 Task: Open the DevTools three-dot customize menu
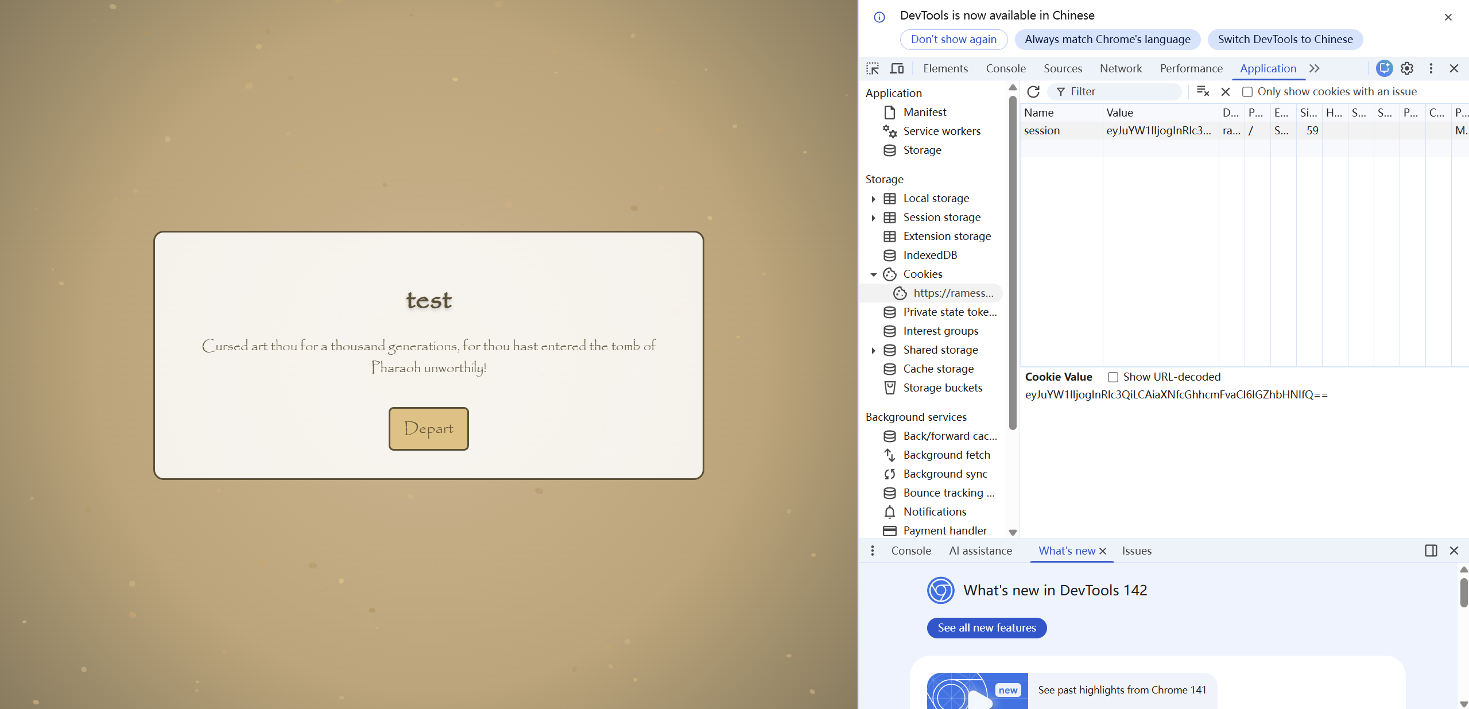tap(1431, 68)
